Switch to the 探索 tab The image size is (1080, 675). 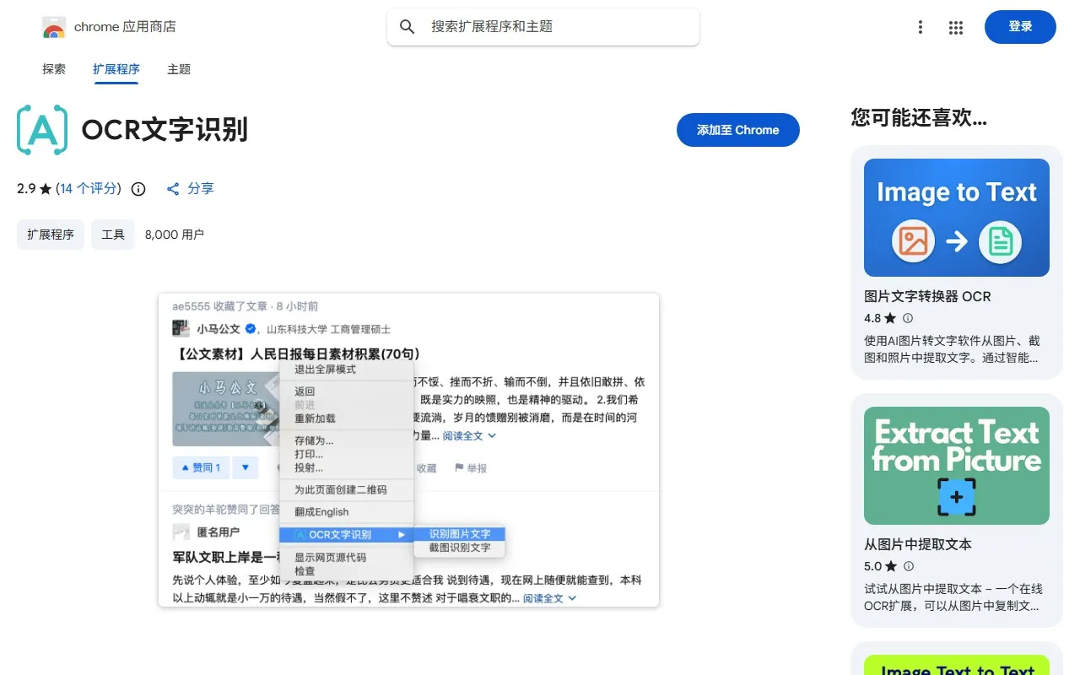(54, 69)
